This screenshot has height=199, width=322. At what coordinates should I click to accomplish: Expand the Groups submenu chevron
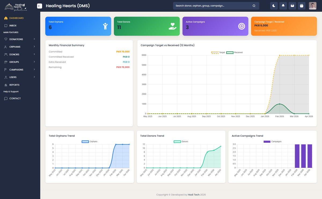pos(34,62)
